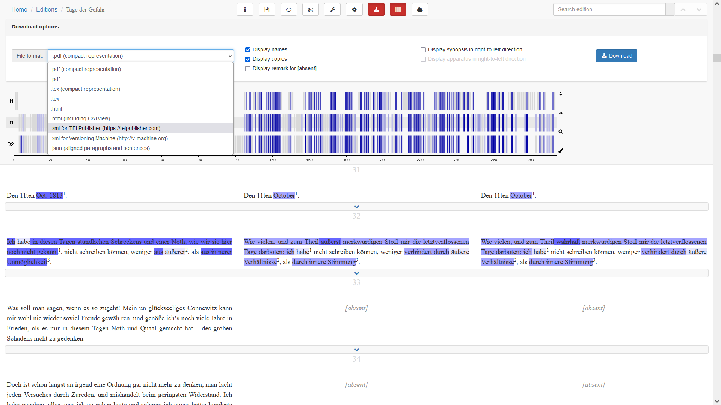The width and height of the screenshot is (721, 405).
Task: Click the scissors toolbar icon
Action: pos(310,10)
